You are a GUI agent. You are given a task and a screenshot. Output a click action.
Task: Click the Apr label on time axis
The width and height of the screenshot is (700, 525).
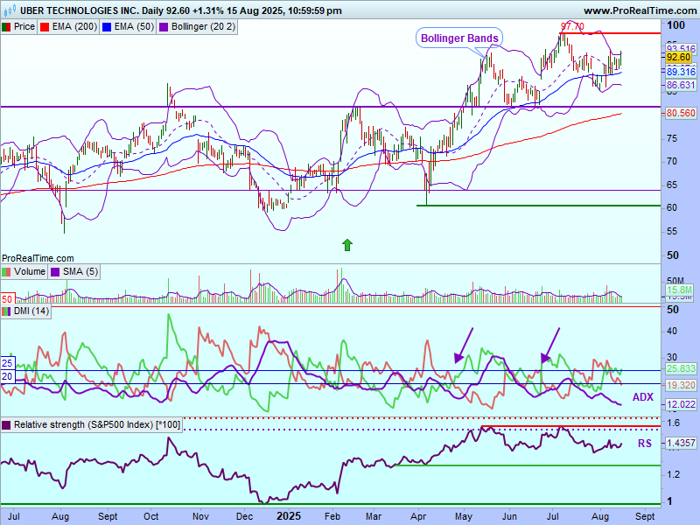coord(418,516)
